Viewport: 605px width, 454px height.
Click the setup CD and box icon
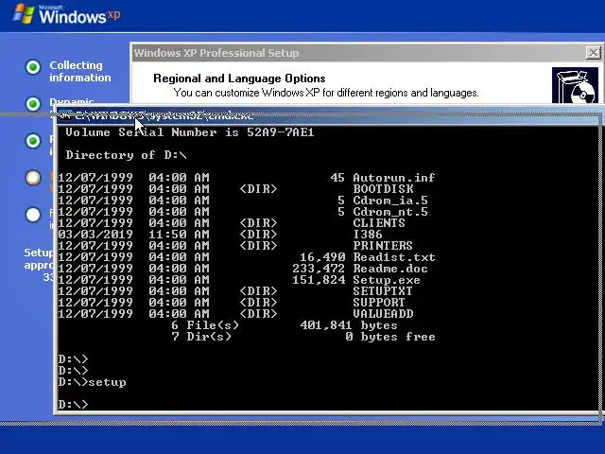tap(575, 85)
